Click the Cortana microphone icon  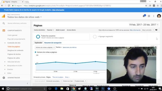click(x=45, y=89)
